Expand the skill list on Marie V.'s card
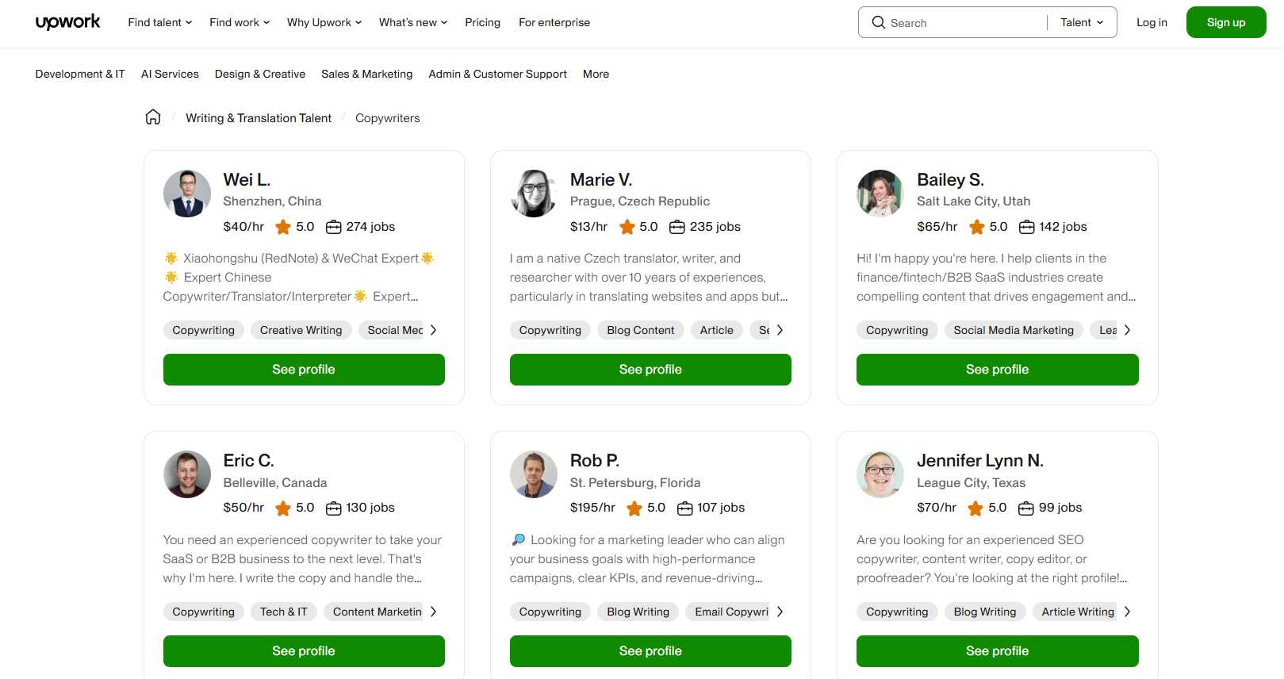Viewport: 1284px width, 679px height. [x=780, y=329]
